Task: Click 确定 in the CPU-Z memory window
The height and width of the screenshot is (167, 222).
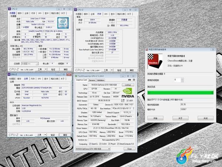Action: 132,70
